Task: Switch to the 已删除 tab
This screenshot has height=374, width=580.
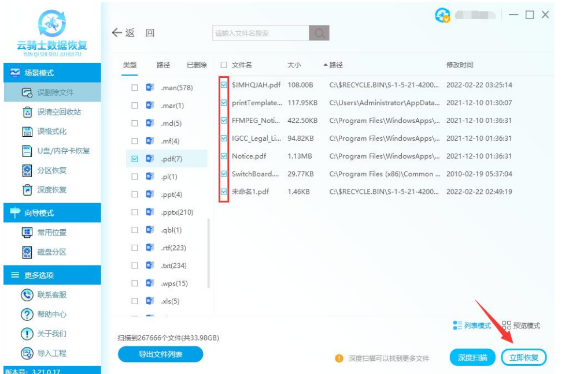Action: tap(196, 65)
